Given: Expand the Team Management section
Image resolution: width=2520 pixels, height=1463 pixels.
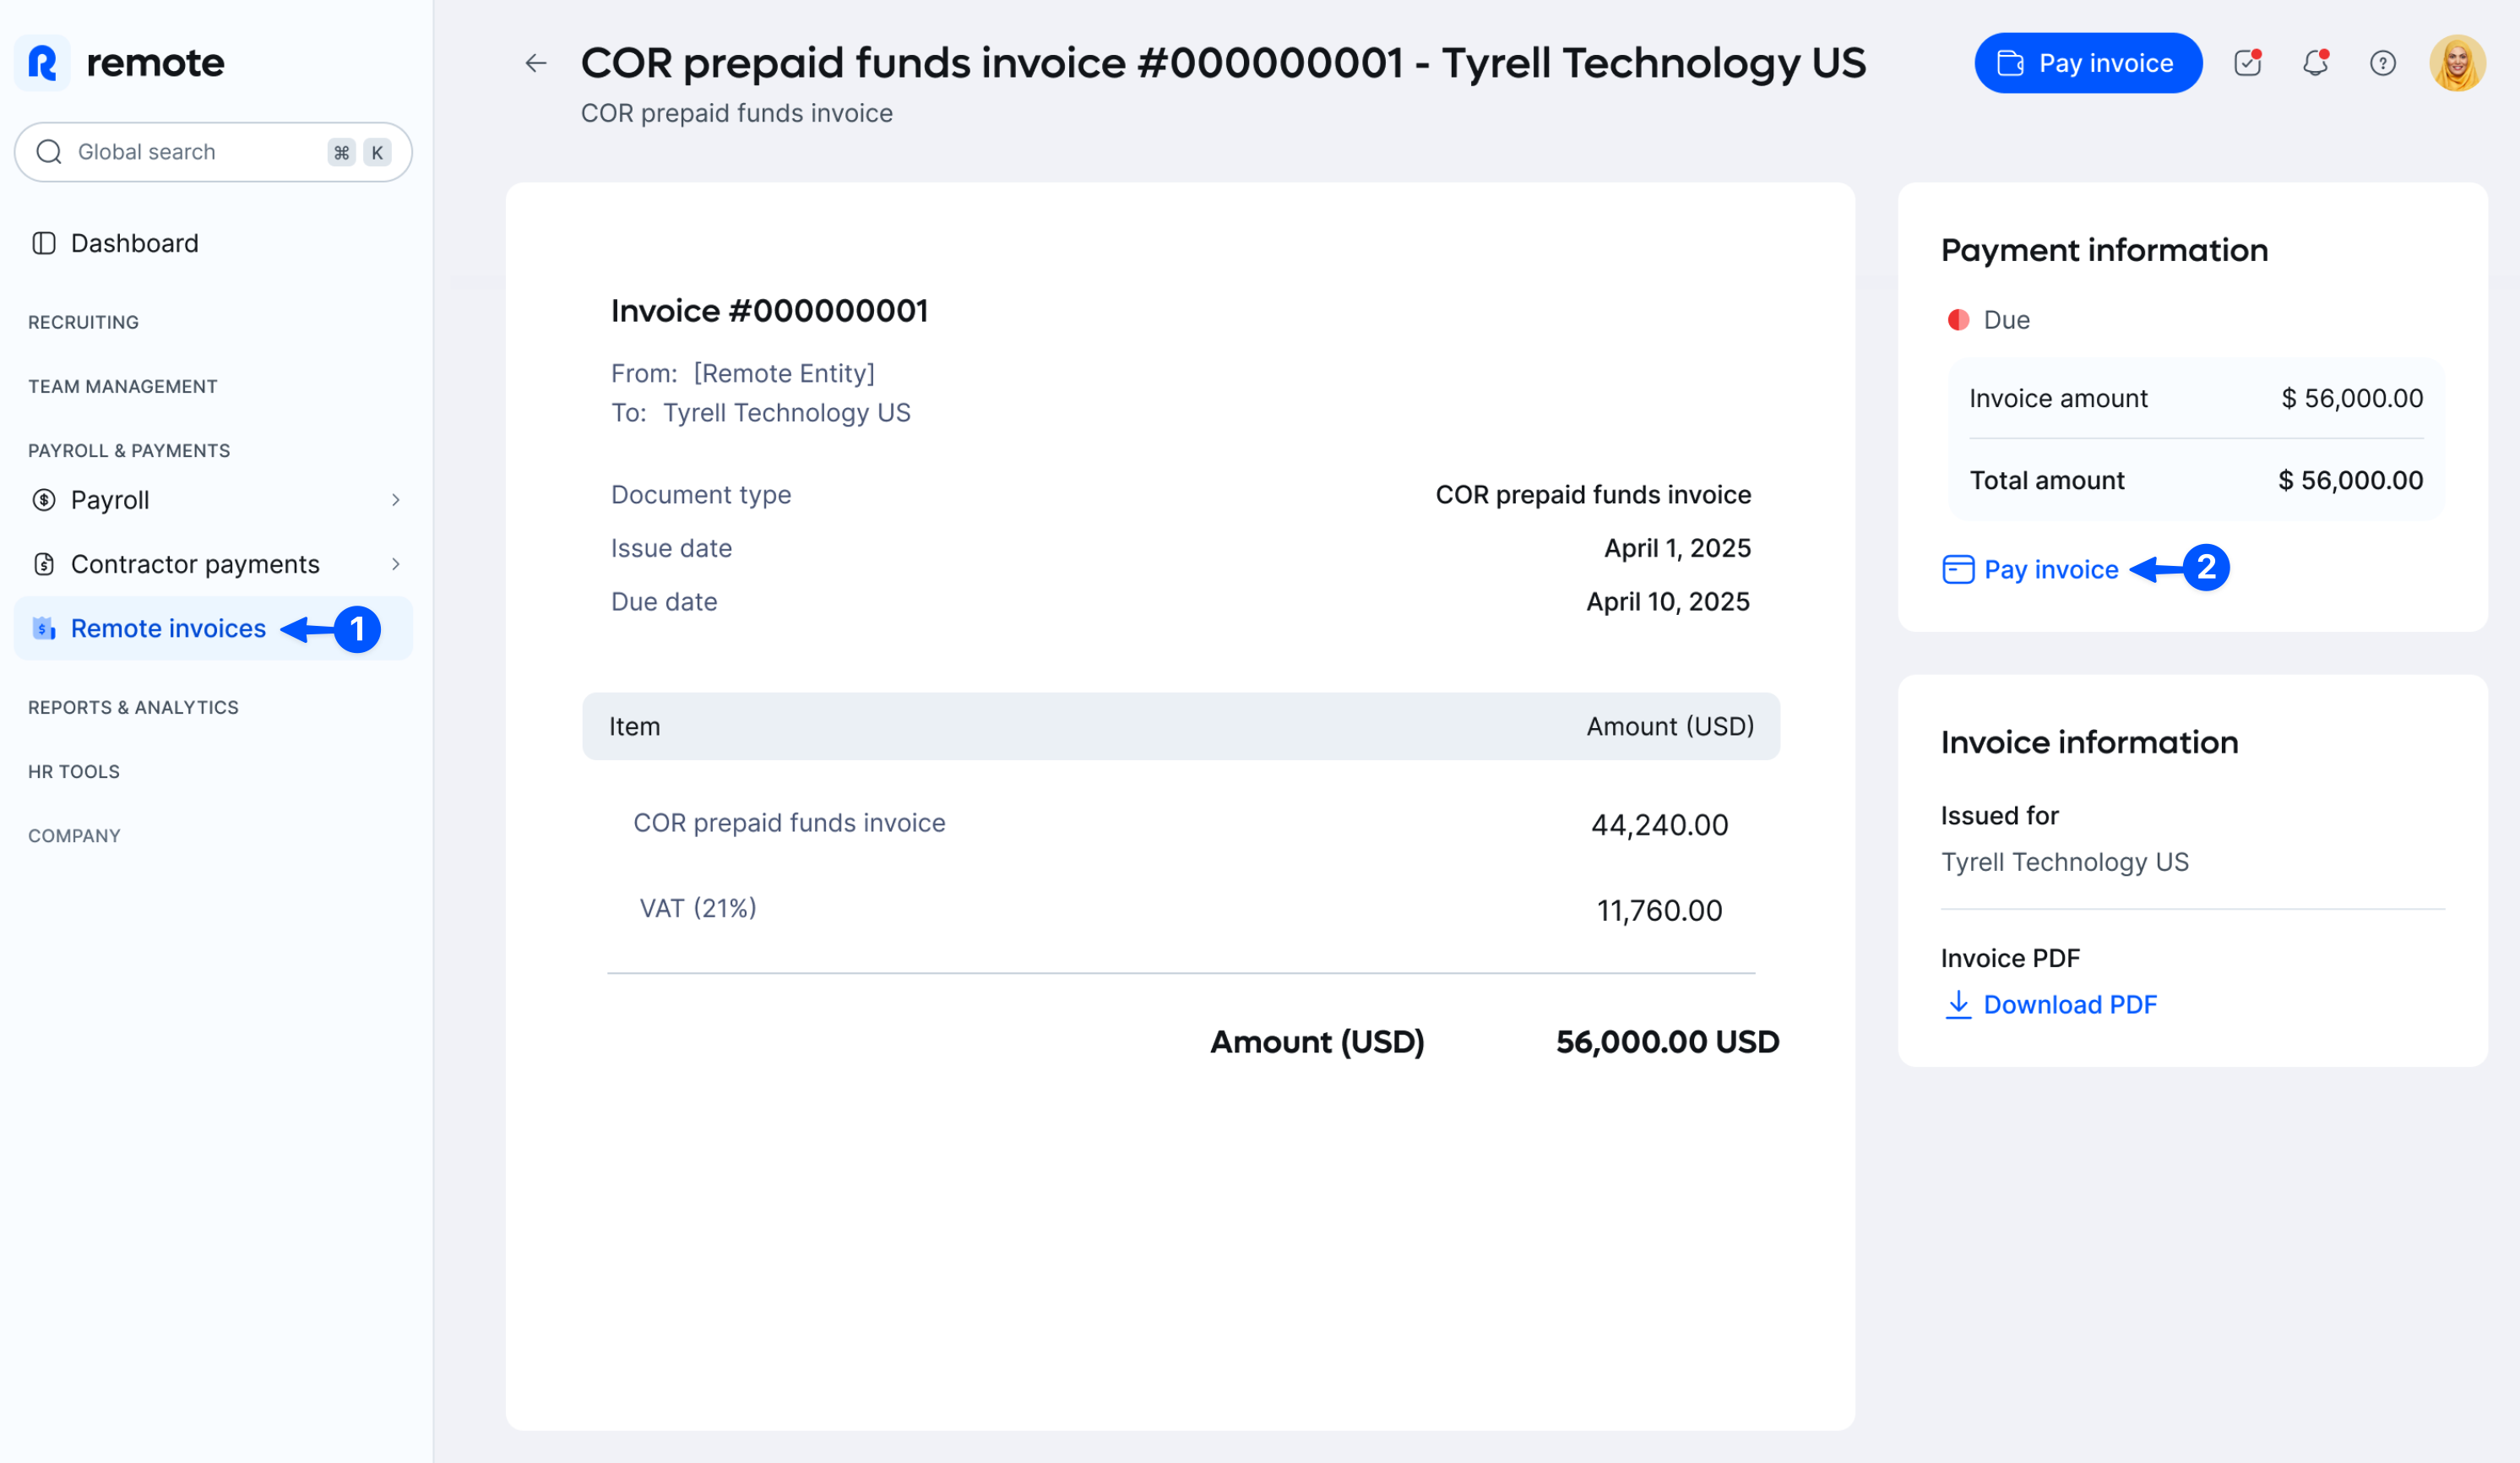Looking at the screenshot, I should tap(122, 386).
